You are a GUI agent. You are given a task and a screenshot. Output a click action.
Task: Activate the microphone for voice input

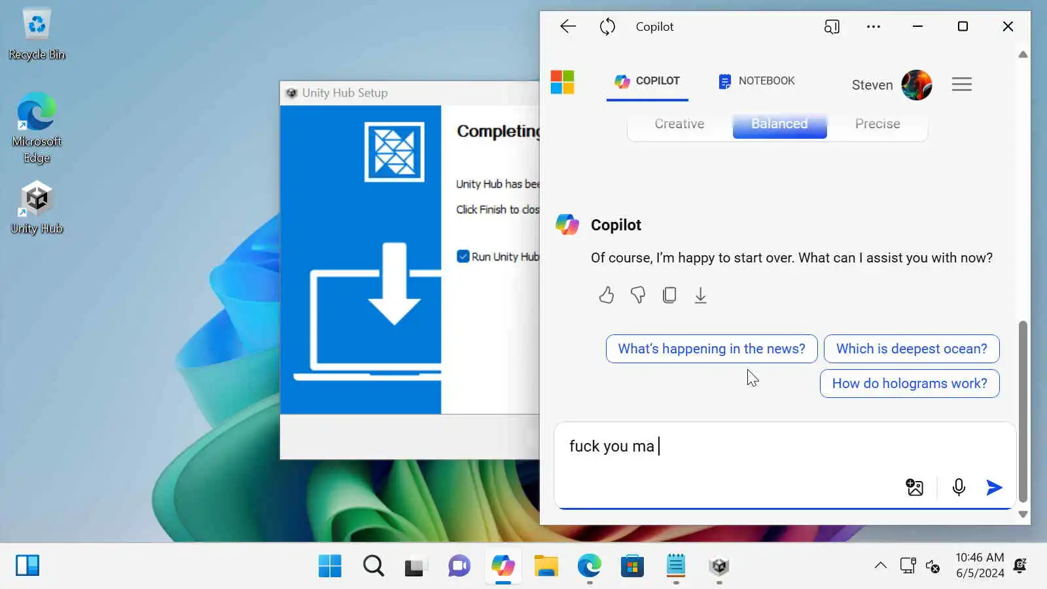pos(959,488)
